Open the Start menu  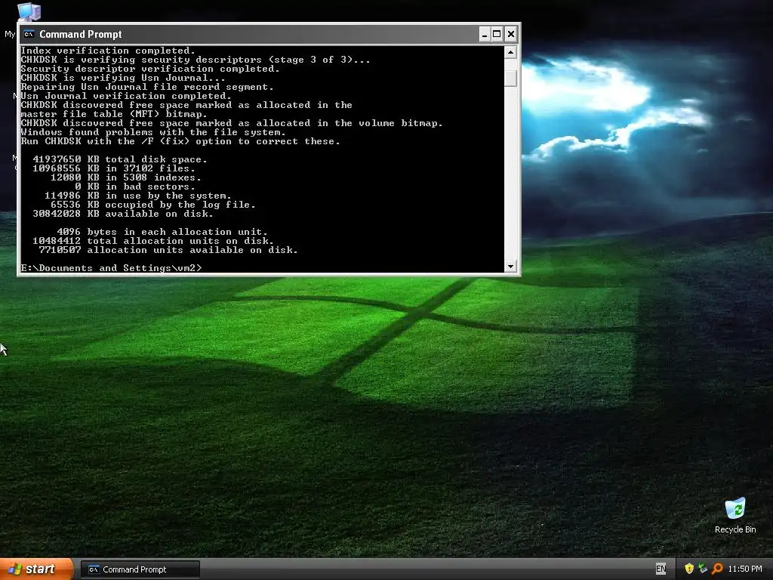pos(36,569)
